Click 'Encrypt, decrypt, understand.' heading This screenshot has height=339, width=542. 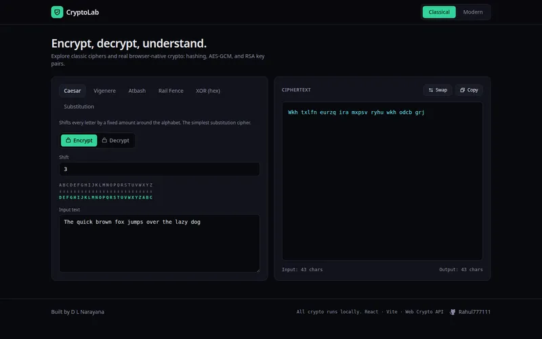tap(129, 43)
